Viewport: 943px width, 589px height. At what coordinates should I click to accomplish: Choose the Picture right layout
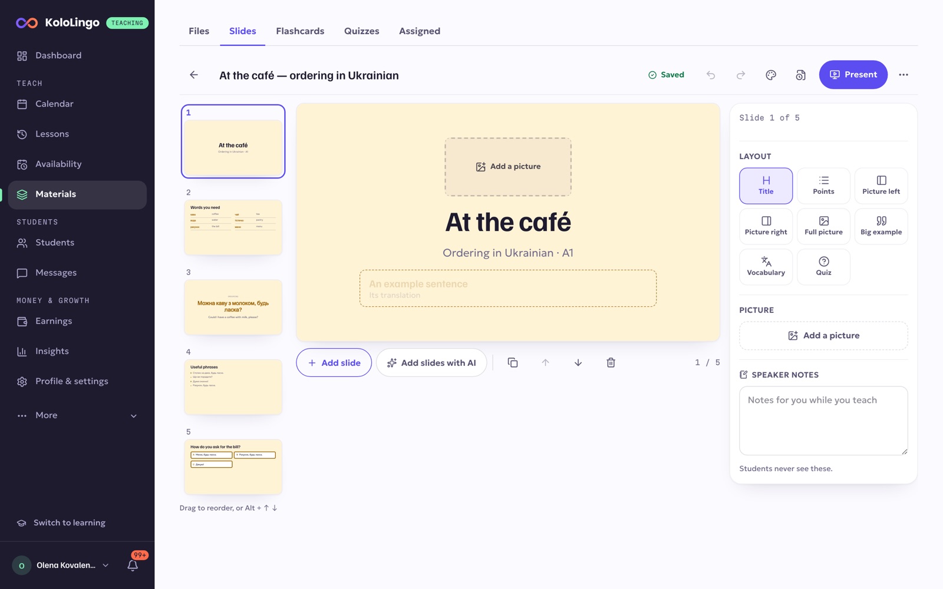(x=766, y=226)
